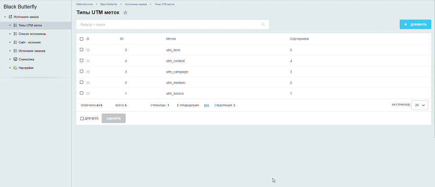Toggle the select-all checkbox in table header
Viewport: 435px width, 187px height.
pyautogui.click(x=82, y=39)
